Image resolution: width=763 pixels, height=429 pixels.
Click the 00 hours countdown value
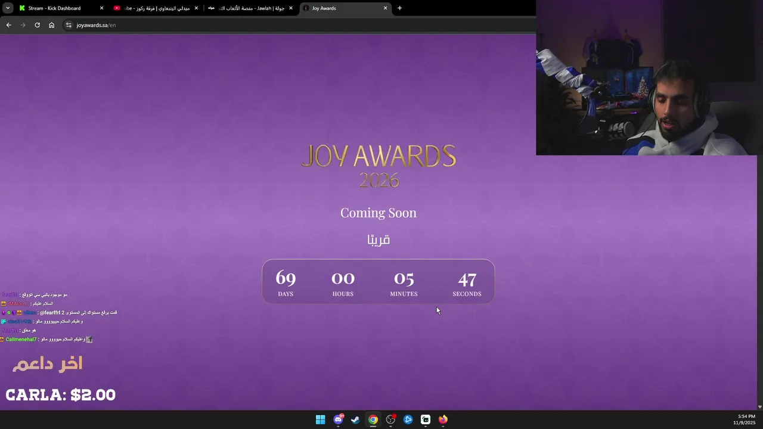pyautogui.click(x=343, y=278)
